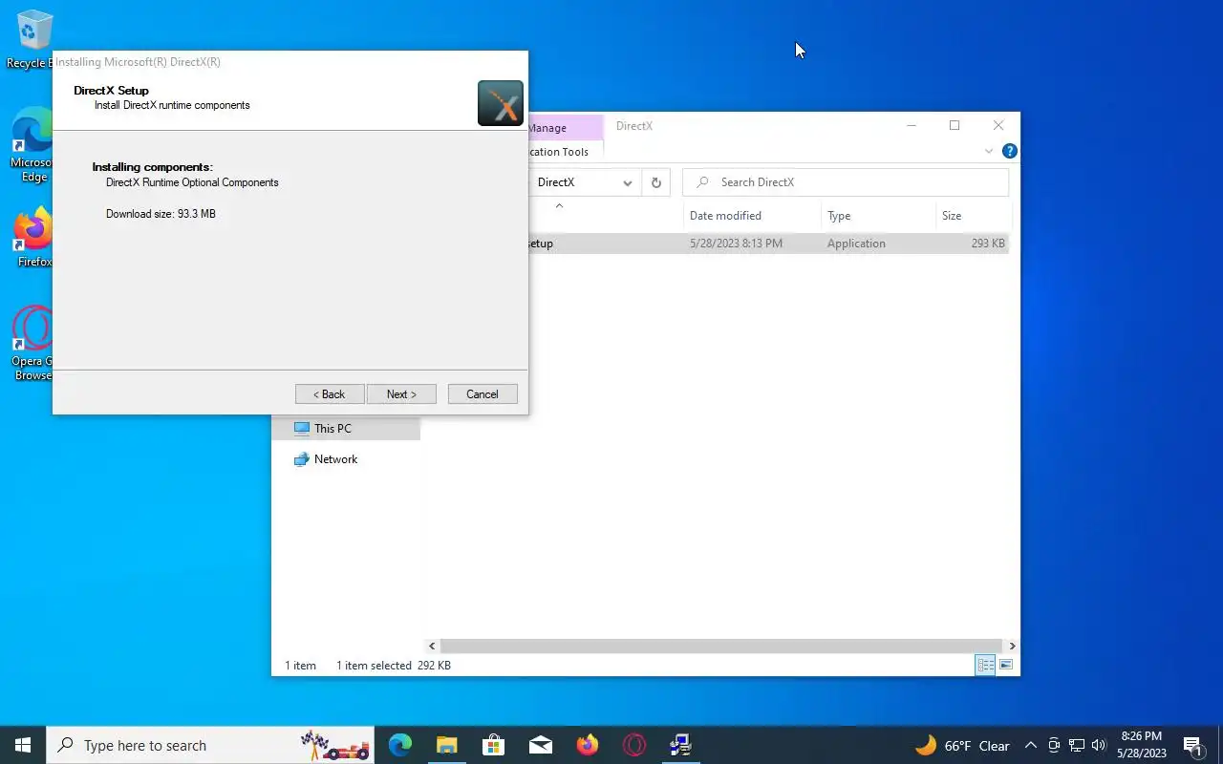The image size is (1223, 764).
Task: Open Firefox desktop shortcut
Action: 33,237
